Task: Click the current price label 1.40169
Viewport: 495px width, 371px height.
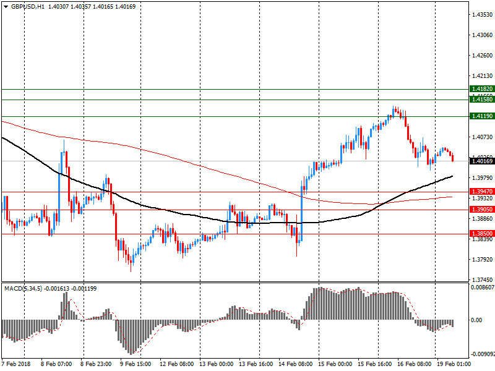Action: [482, 161]
